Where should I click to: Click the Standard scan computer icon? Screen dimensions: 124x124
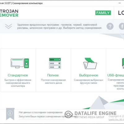point(20,63)
